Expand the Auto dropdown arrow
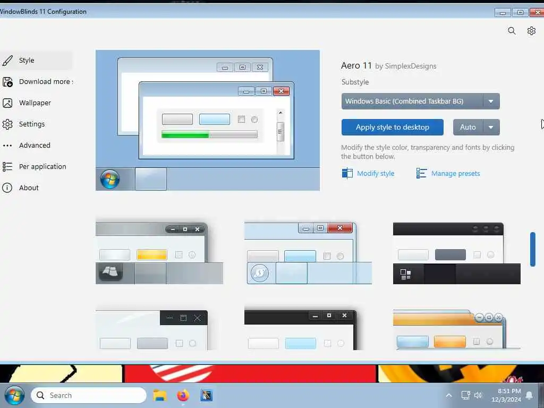This screenshot has height=408, width=544. point(491,127)
